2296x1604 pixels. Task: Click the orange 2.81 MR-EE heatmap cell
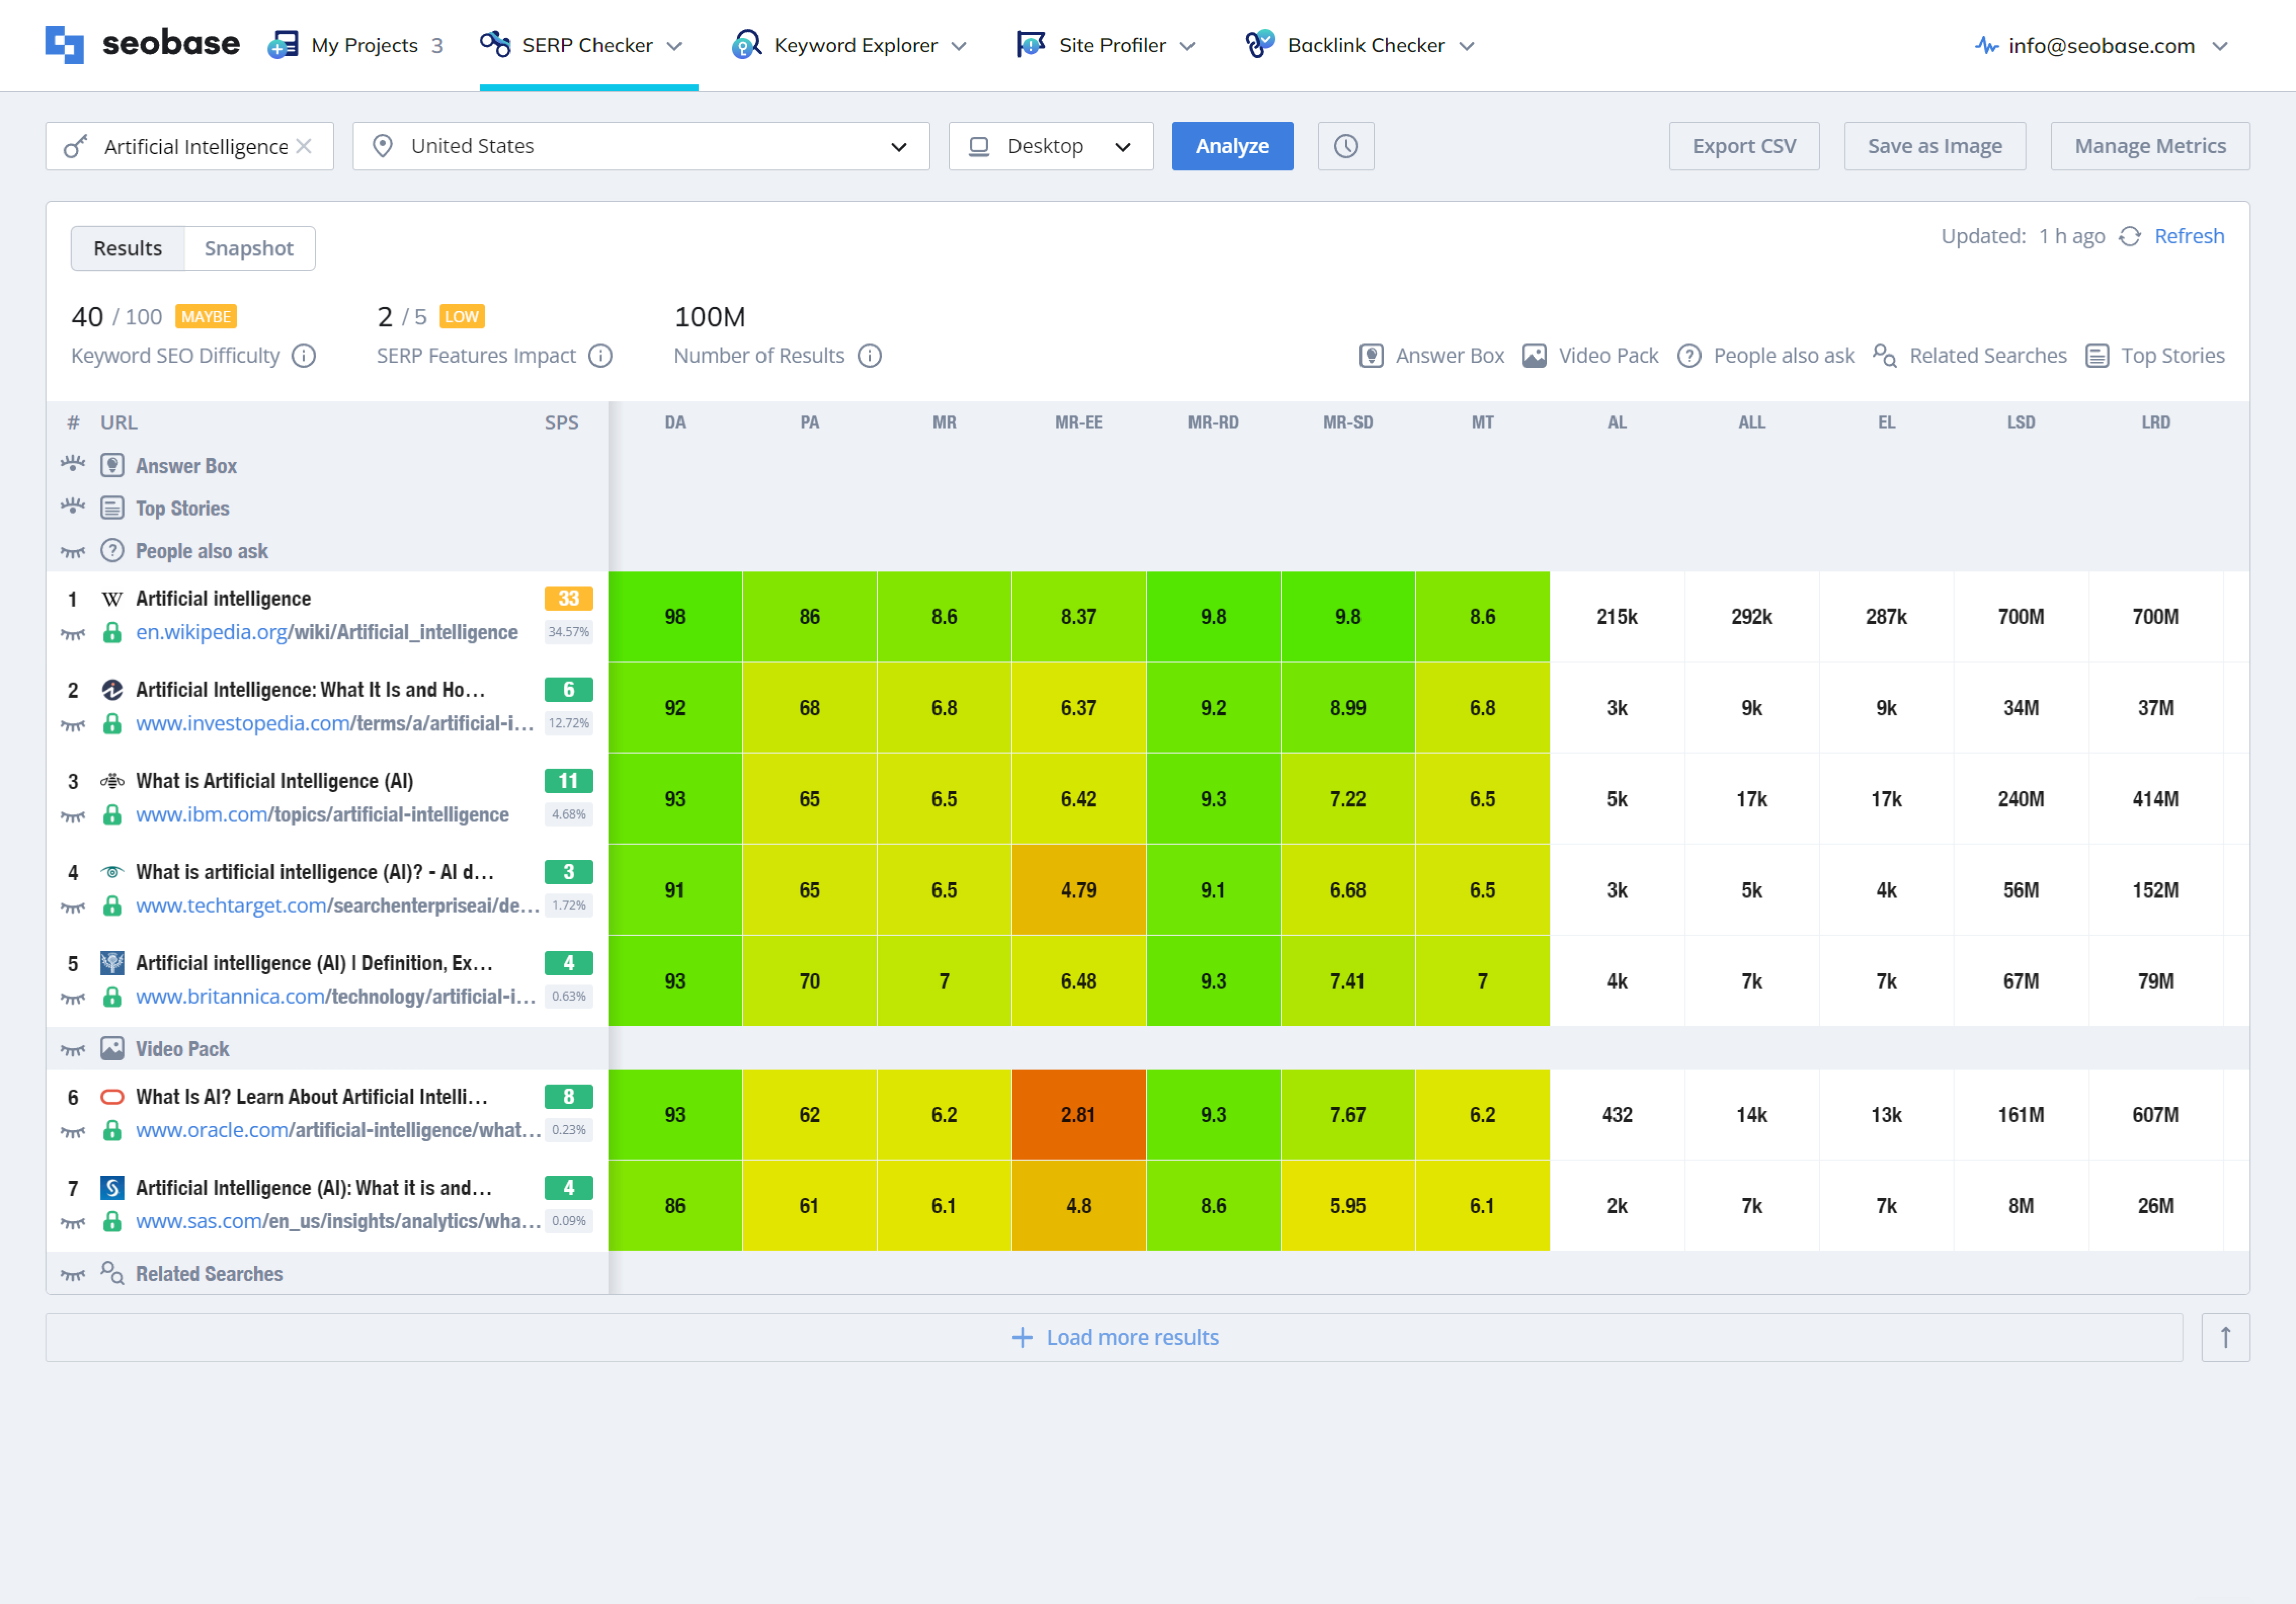pyautogui.click(x=1078, y=1114)
